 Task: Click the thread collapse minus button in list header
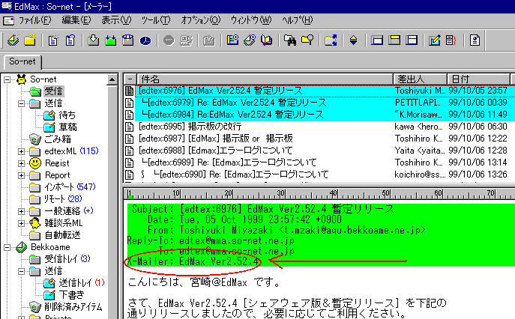130,79
